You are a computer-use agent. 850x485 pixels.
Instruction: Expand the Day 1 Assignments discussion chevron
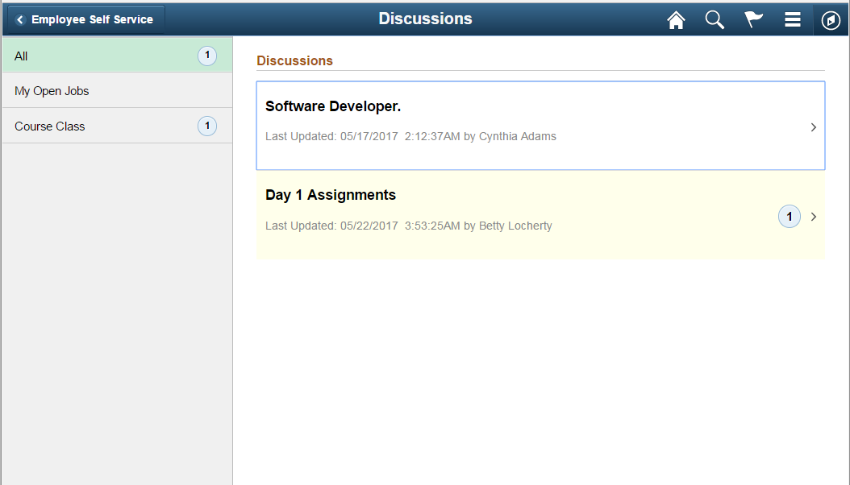coord(813,216)
